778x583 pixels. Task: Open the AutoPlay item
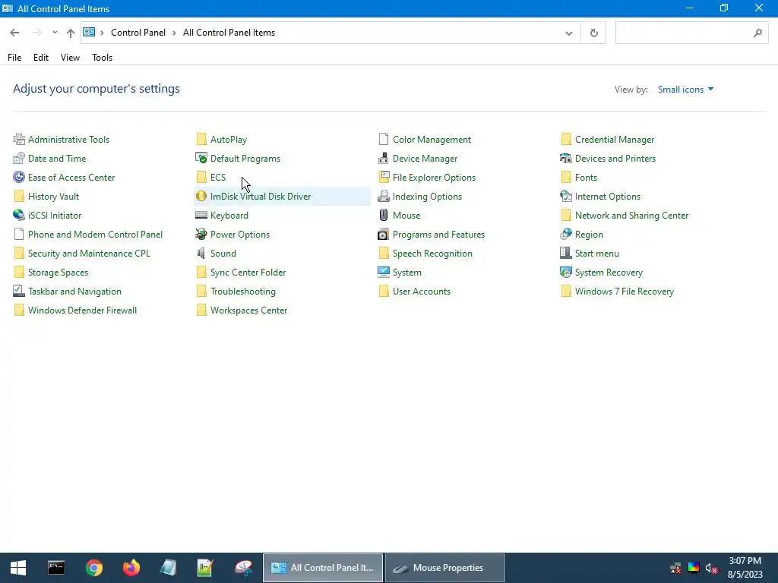point(228,140)
